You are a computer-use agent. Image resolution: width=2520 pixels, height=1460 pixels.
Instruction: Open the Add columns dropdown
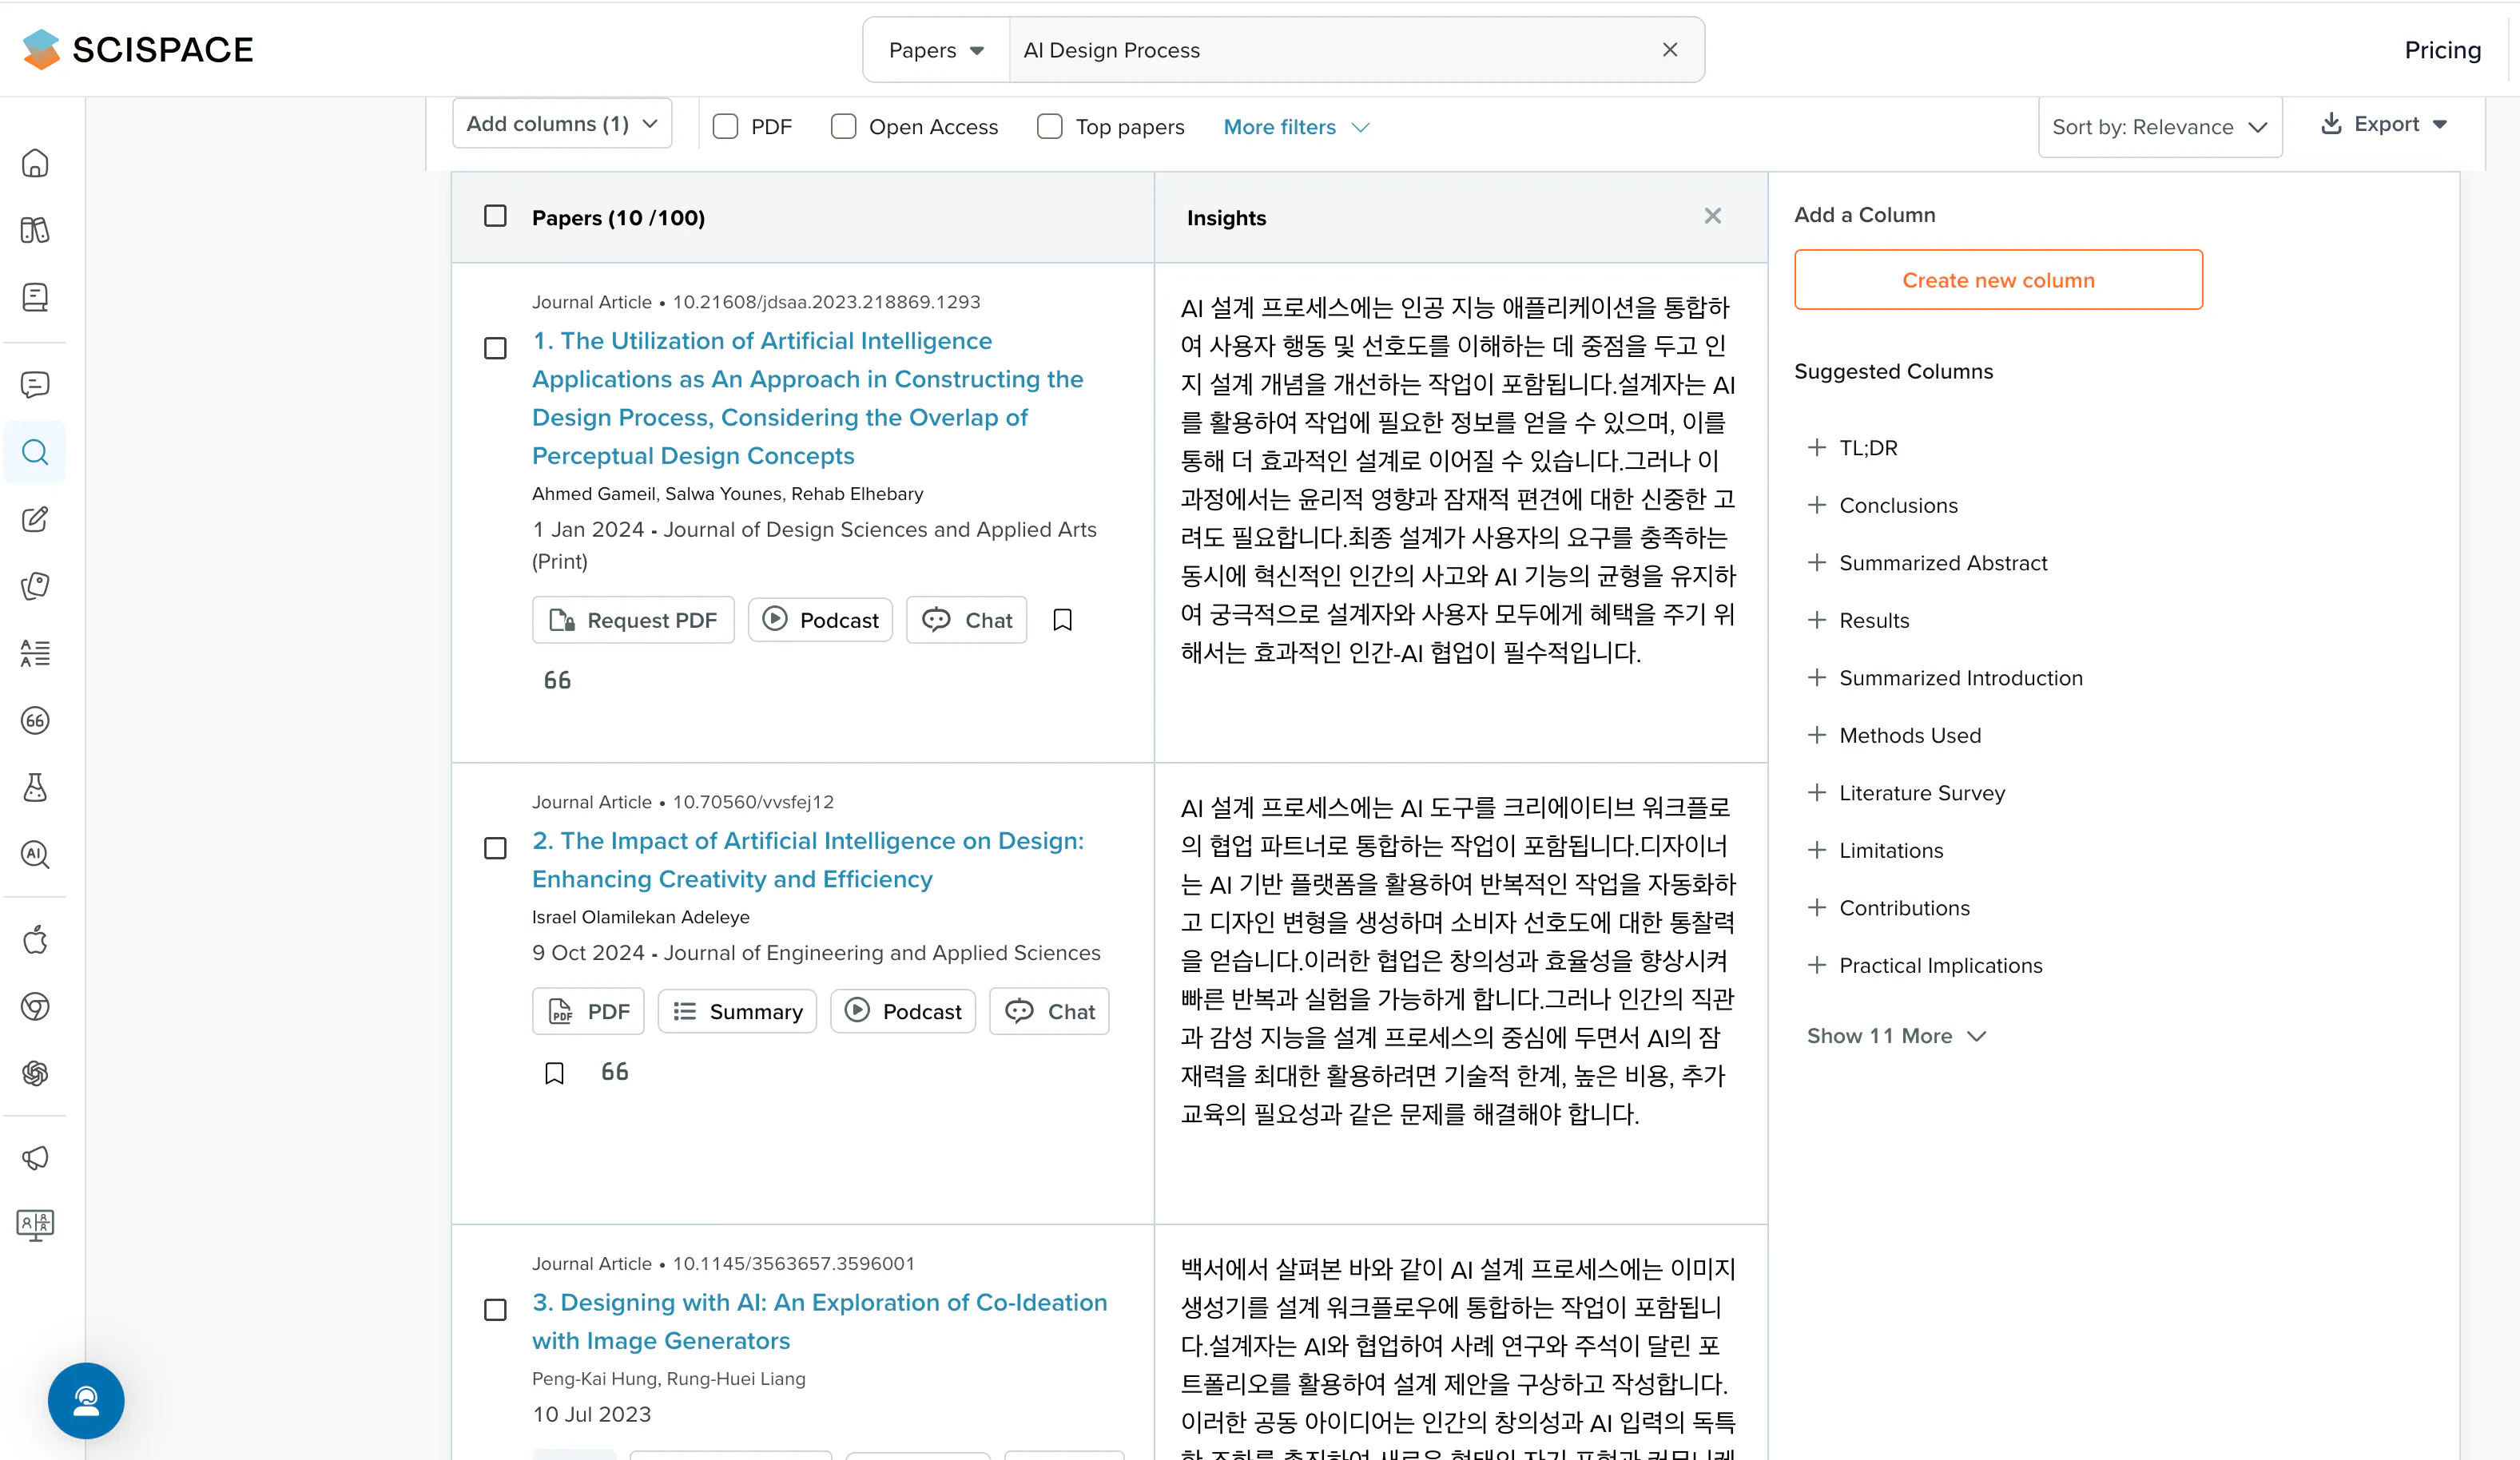pyautogui.click(x=561, y=123)
